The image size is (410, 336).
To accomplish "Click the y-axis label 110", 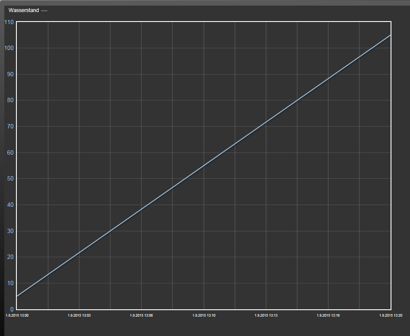I will coord(9,22).
